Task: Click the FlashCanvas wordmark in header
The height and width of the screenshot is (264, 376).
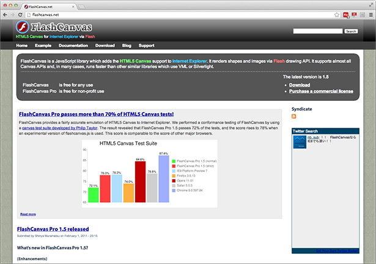Action: [x=61, y=27]
